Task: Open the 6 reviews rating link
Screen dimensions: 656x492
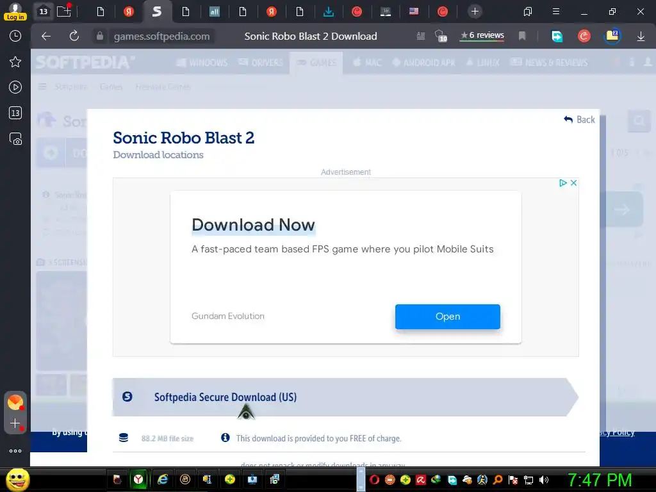Action: pyautogui.click(x=482, y=36)
